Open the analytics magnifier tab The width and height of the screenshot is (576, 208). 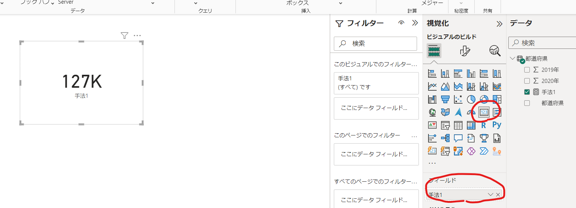(495, 51)
